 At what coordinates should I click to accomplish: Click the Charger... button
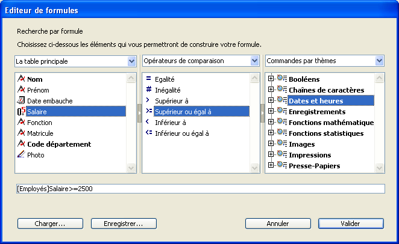pyautogui.click(x=51, y=224)
